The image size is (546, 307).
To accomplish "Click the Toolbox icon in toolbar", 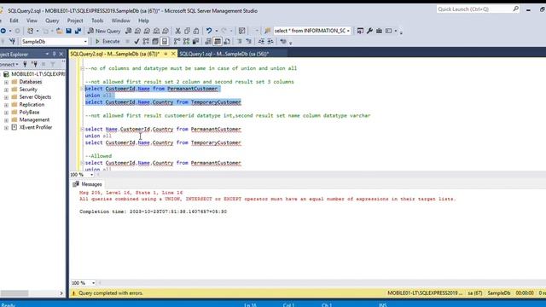I will tap(379, 31).
